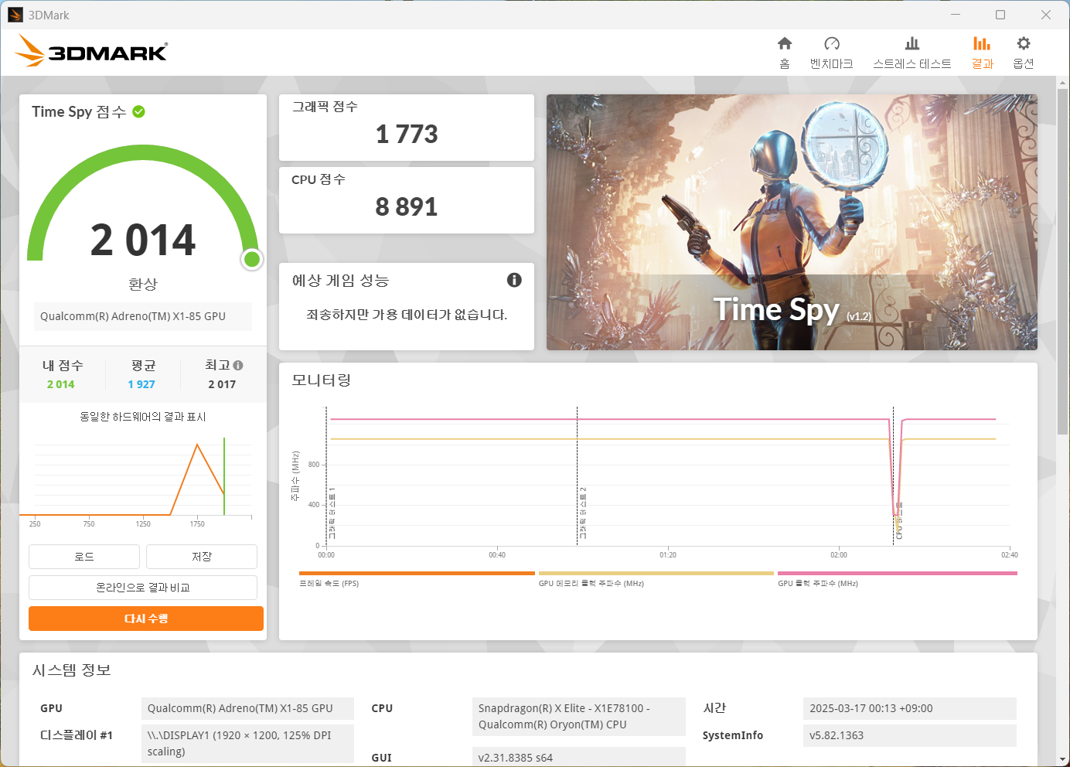Click the CPU 점수 8 891 value
Image resolution: width=1070 pixels, height=767 pixels.
click(x=407, y=207)
